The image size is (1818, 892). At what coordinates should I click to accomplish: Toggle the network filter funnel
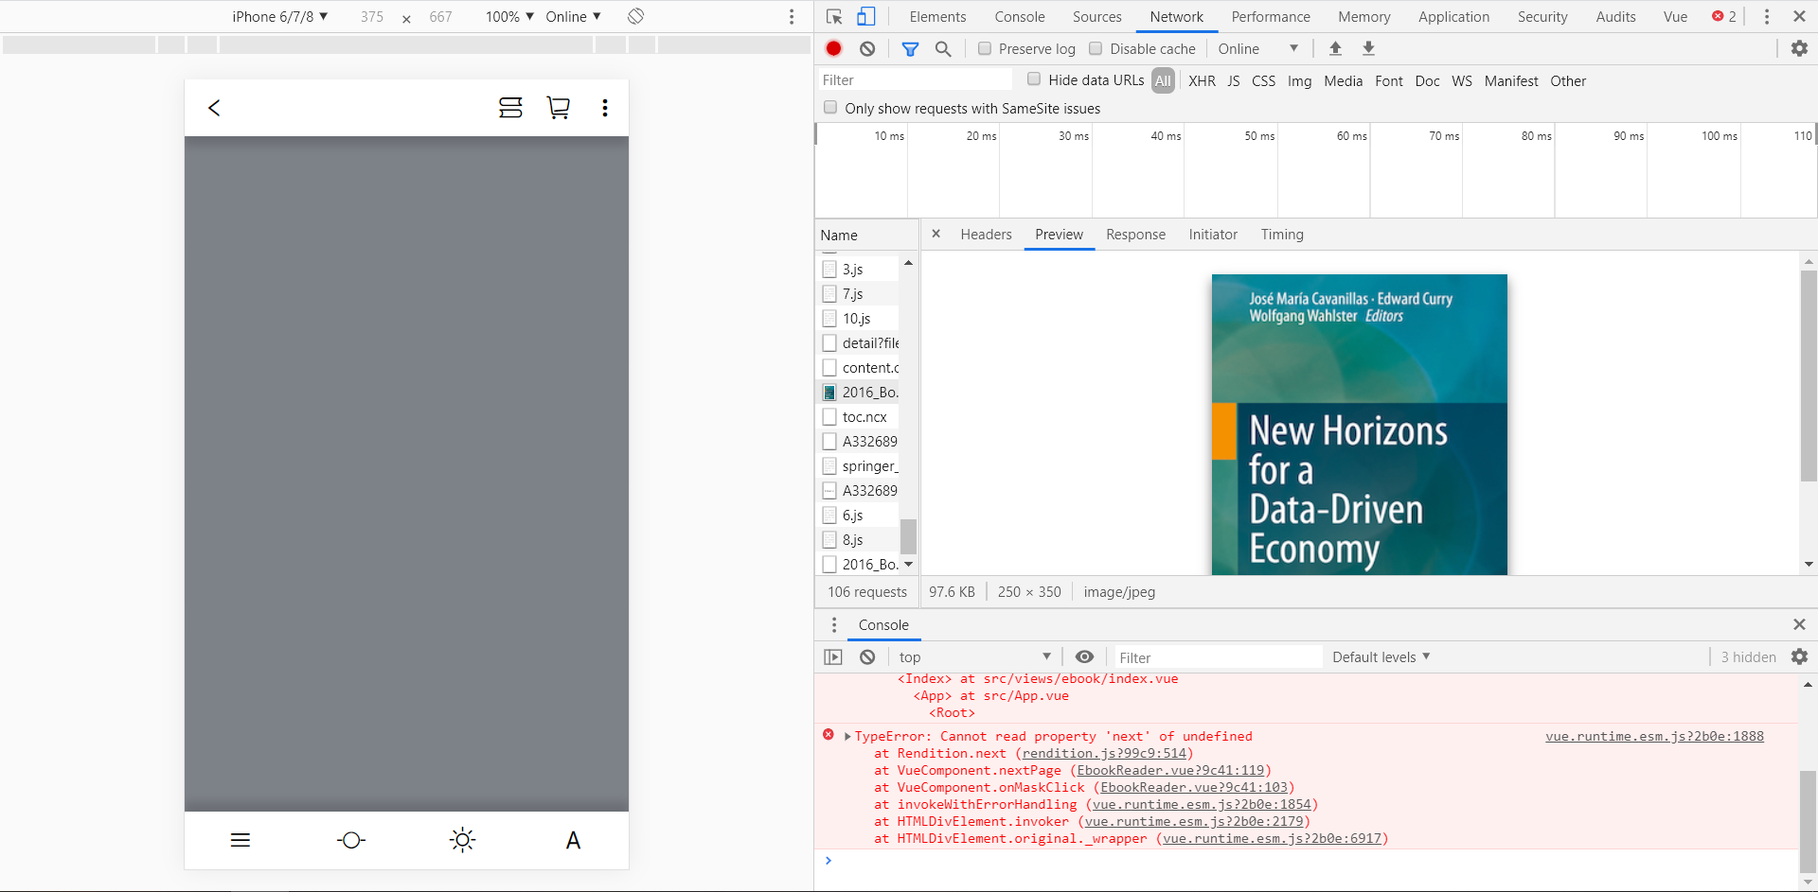click(x=910, y=49)
